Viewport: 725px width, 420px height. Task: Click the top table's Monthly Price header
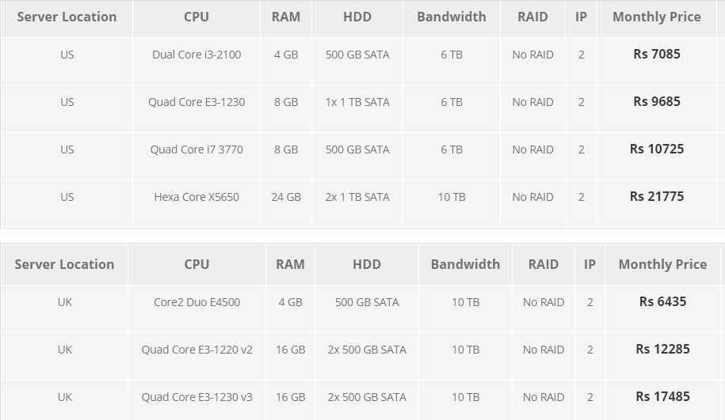click(x=657, y=17)
